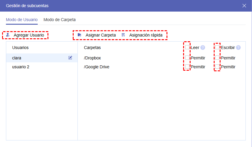
Task: Close the Gestión de subcuentas dialog
Action: click(x=244, y=6)
